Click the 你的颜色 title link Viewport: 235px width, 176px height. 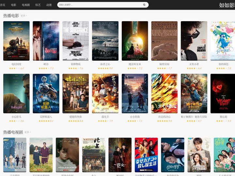(x=224, y=64)
